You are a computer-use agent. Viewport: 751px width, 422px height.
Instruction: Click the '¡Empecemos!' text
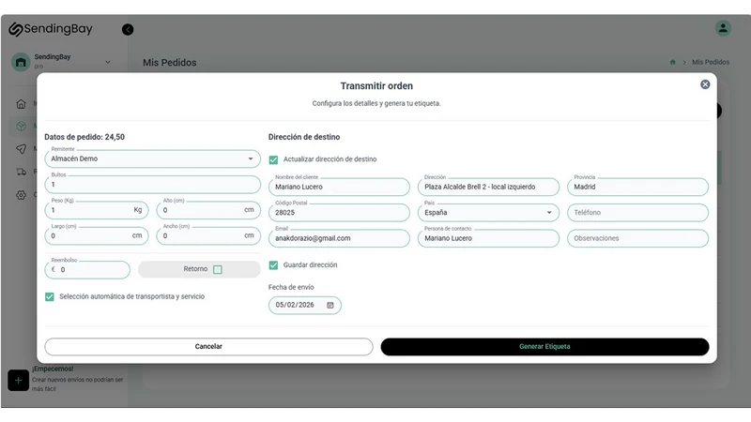(x=53, y=369)
